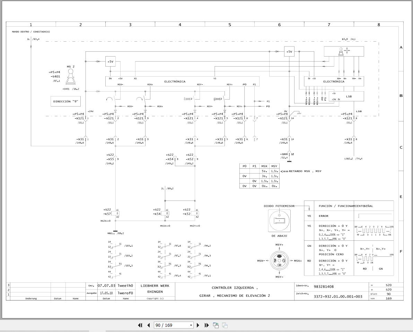The width and height of the screenshot is (413, 332).
Task: Click column header 4 of the drawing grid
Action: pos(180,25)
